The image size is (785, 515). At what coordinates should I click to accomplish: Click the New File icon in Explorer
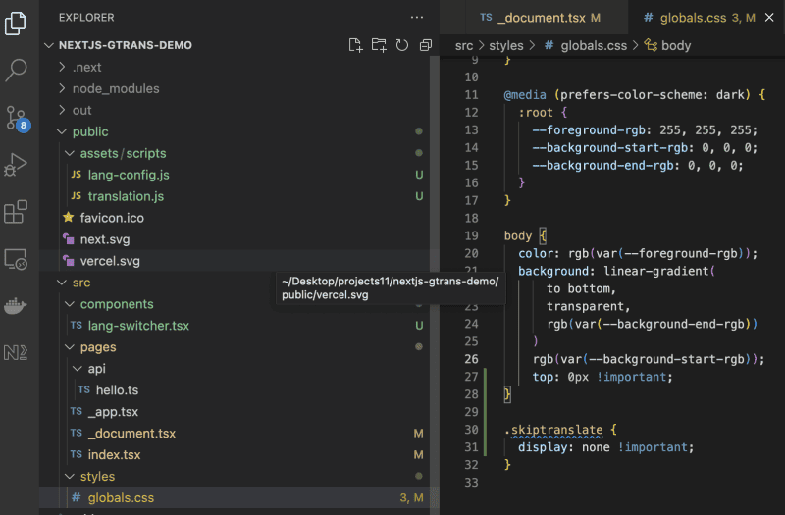pyautogui.click(x=356, y=45)
